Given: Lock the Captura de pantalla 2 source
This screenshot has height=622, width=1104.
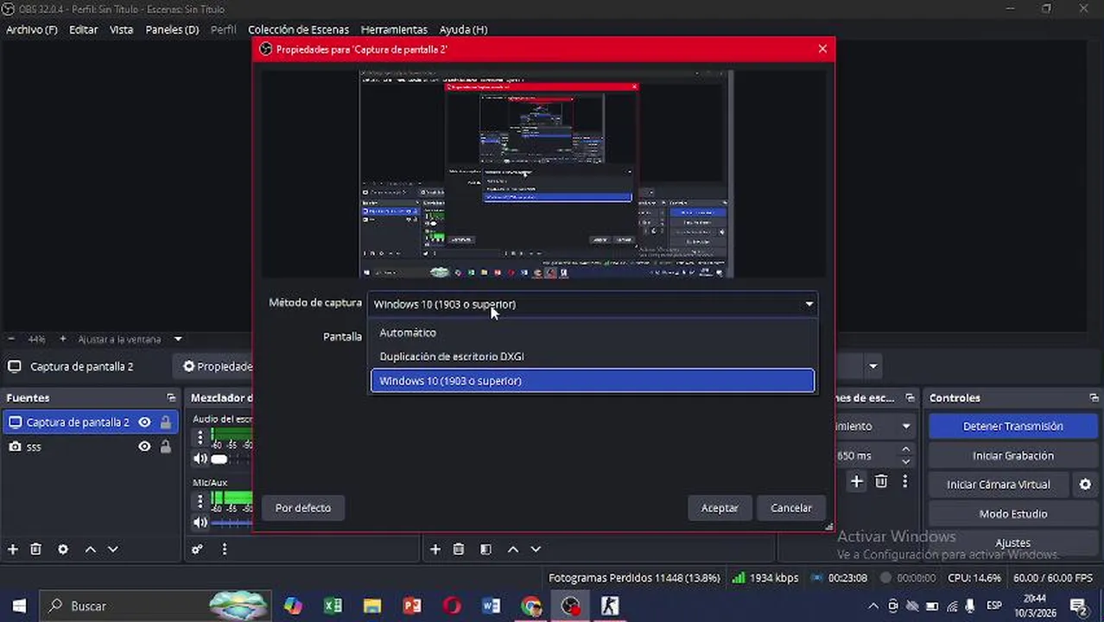Looking at the screenshot, I should 165,422.
